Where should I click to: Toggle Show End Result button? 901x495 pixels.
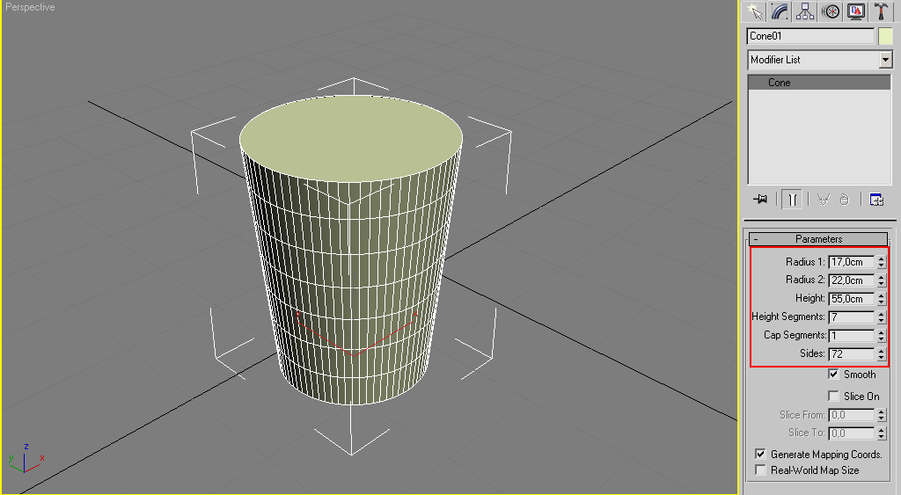(x=793, y=200)
